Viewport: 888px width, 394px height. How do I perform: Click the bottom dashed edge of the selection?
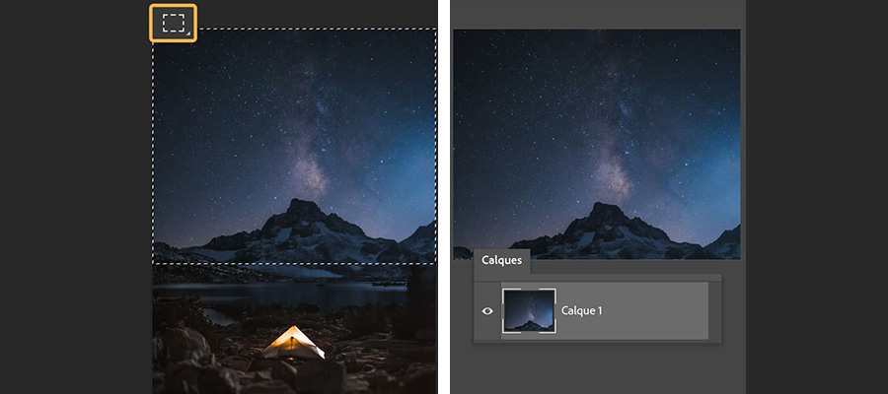294,263
